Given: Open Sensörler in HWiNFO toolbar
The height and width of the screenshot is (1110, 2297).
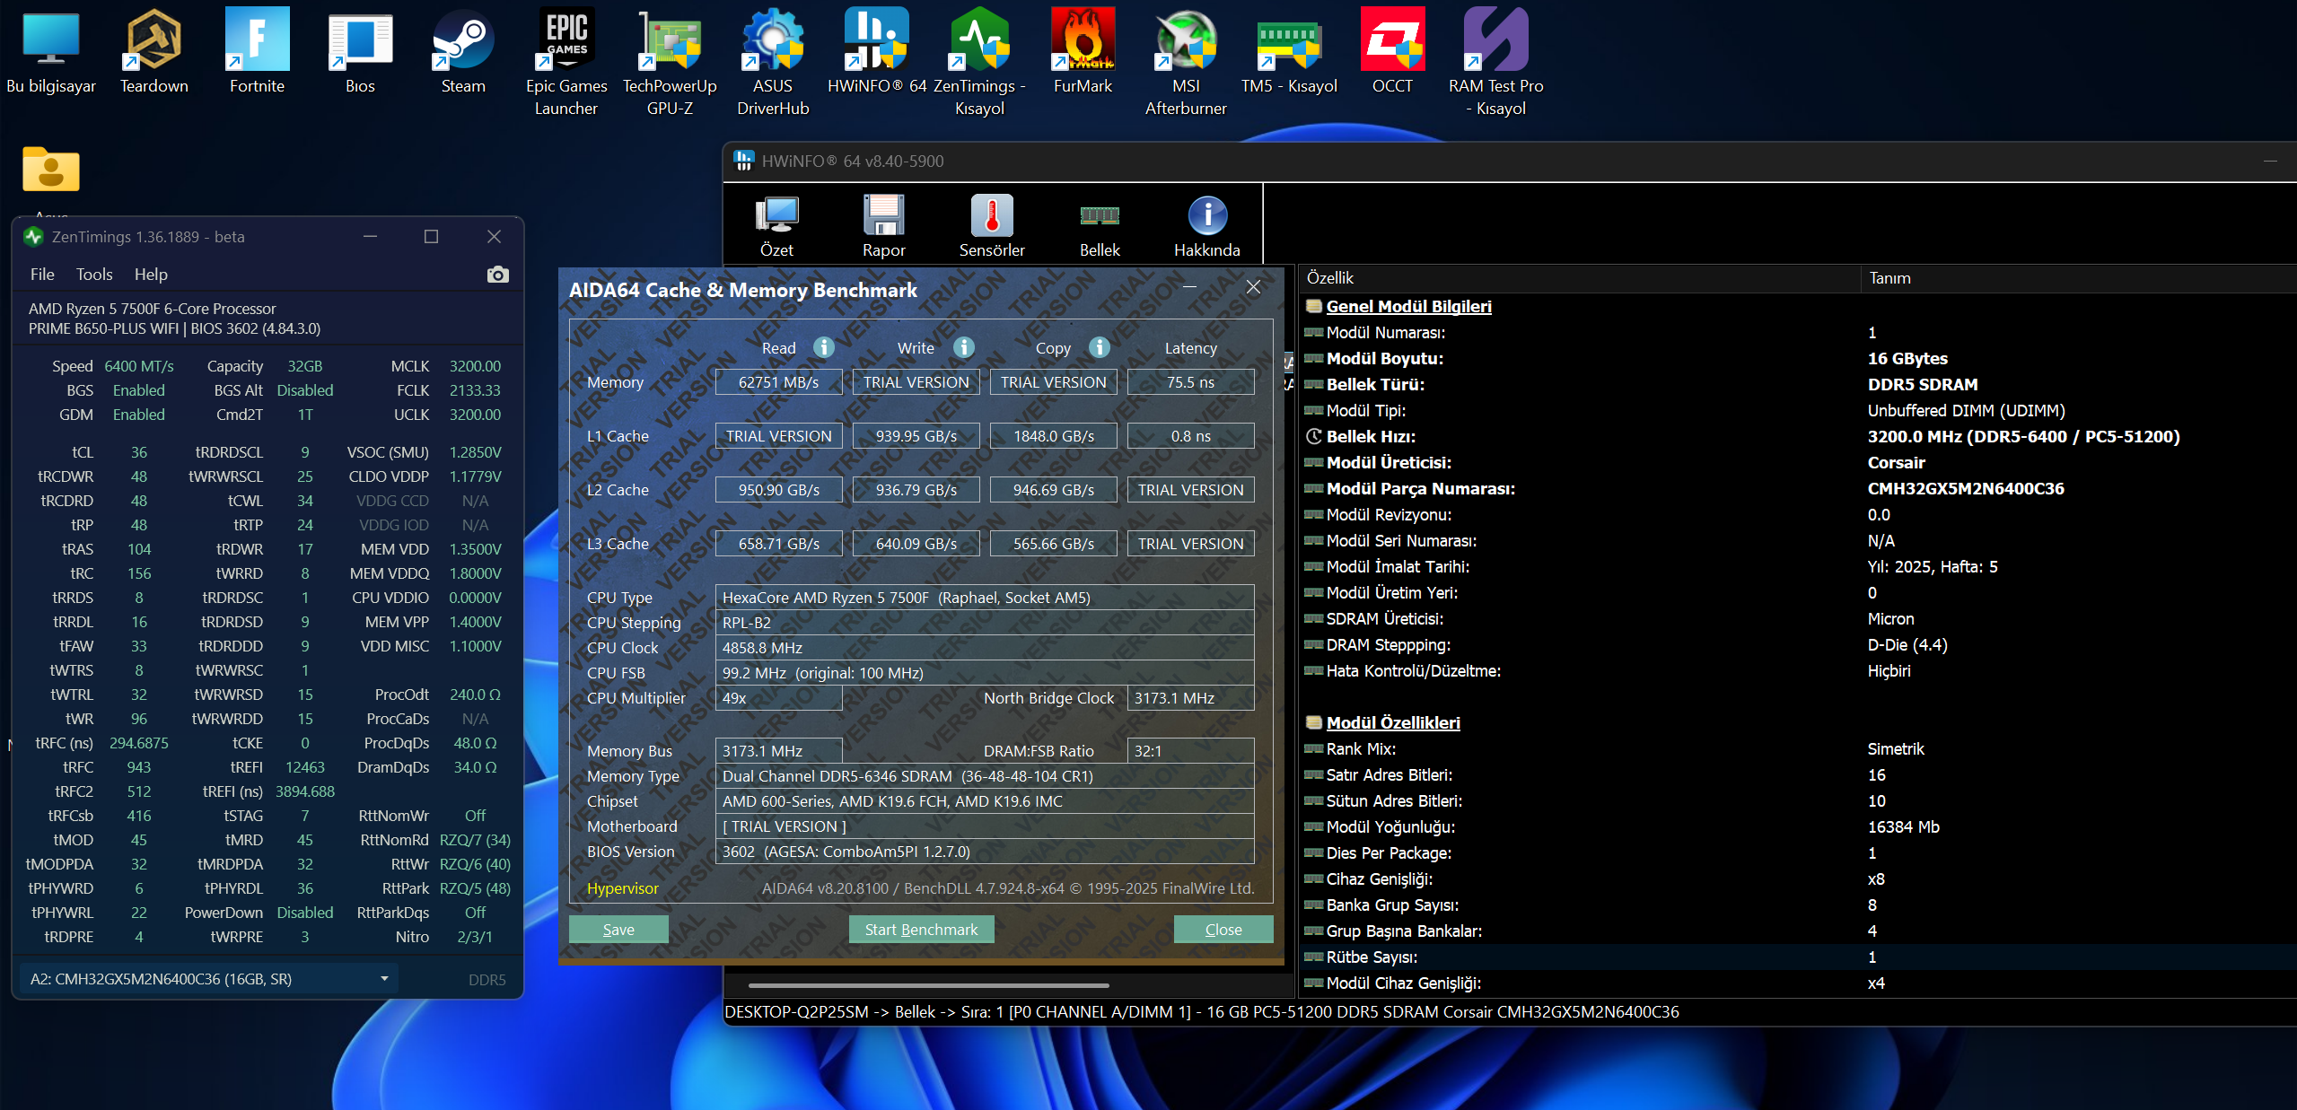Looking at the screenshot, I should point(992,226).
